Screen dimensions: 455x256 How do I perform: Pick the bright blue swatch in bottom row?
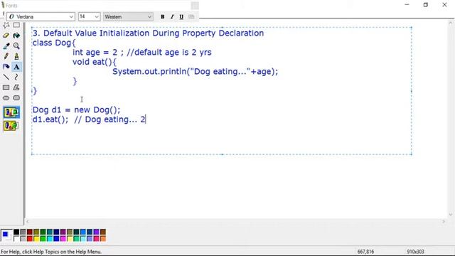tap(56, 239)
